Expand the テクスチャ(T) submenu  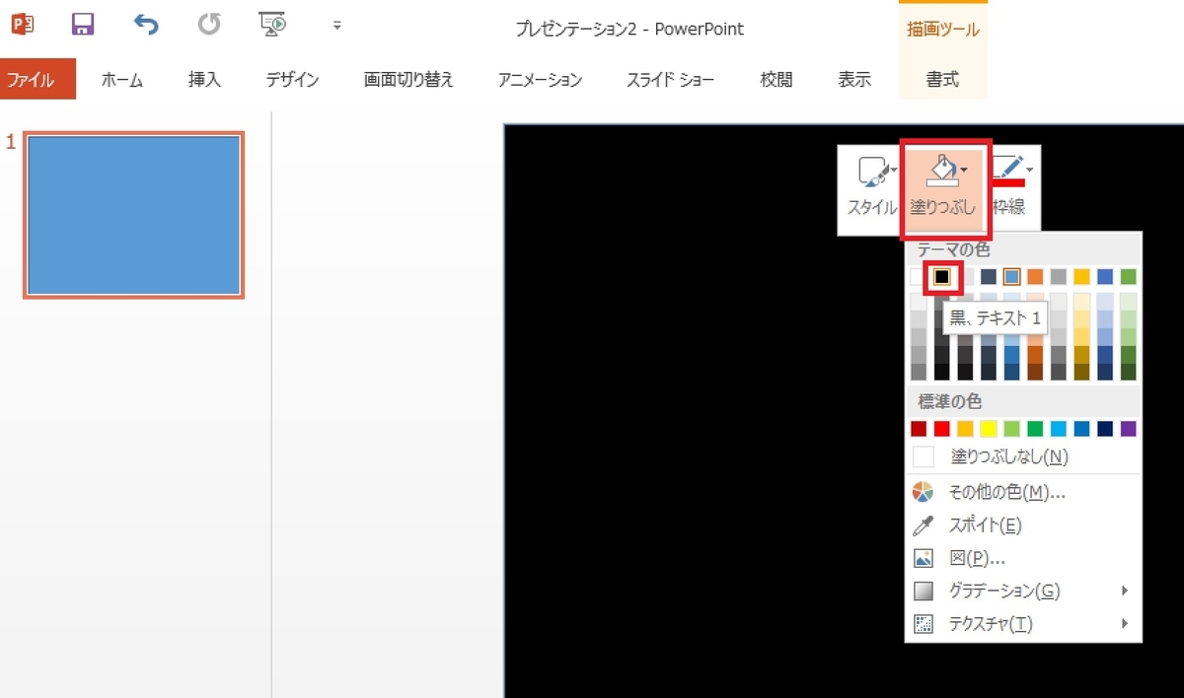click(1023, 624)
